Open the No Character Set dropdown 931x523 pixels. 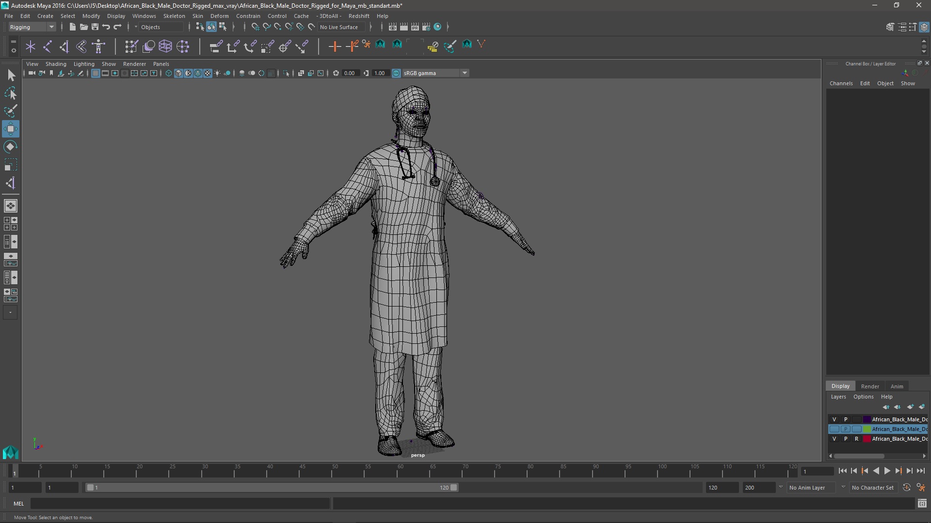point(873,488)
